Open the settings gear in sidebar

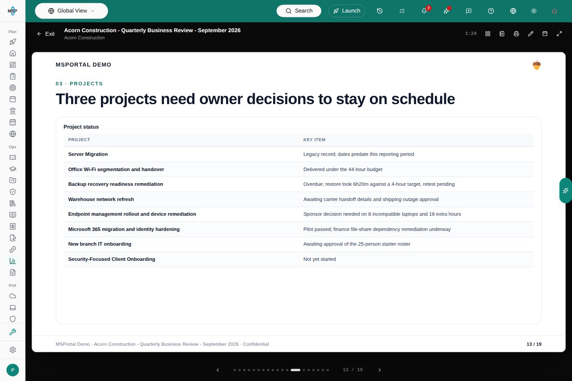coord(13,350)
